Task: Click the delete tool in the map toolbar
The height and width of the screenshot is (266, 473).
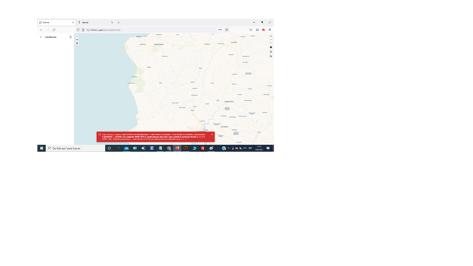Action: click(77, 43)
